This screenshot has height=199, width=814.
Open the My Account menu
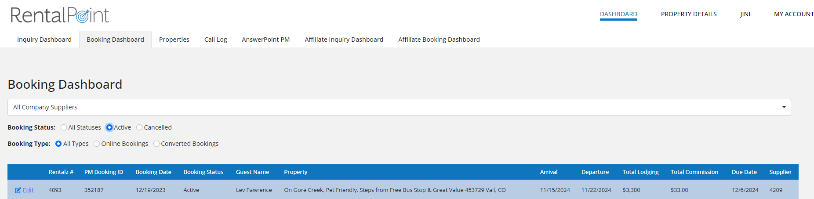tap(793, 14)
